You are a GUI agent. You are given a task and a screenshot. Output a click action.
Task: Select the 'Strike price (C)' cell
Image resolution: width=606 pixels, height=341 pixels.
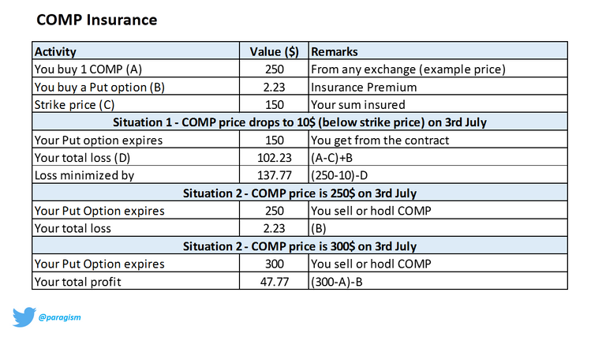click(136, 104)
